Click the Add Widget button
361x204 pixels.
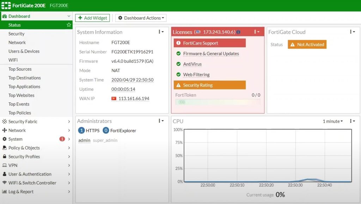tap(92, 18)
